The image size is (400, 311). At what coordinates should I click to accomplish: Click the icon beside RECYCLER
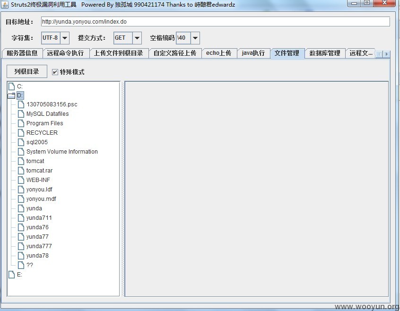click(x=21, y=132)
